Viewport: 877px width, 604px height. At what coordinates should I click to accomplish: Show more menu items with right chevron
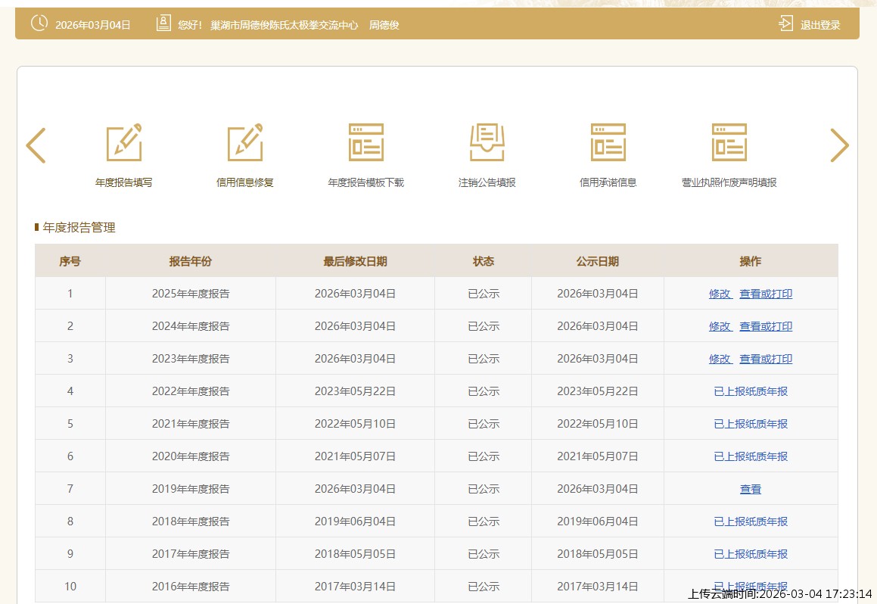point(839,145)
